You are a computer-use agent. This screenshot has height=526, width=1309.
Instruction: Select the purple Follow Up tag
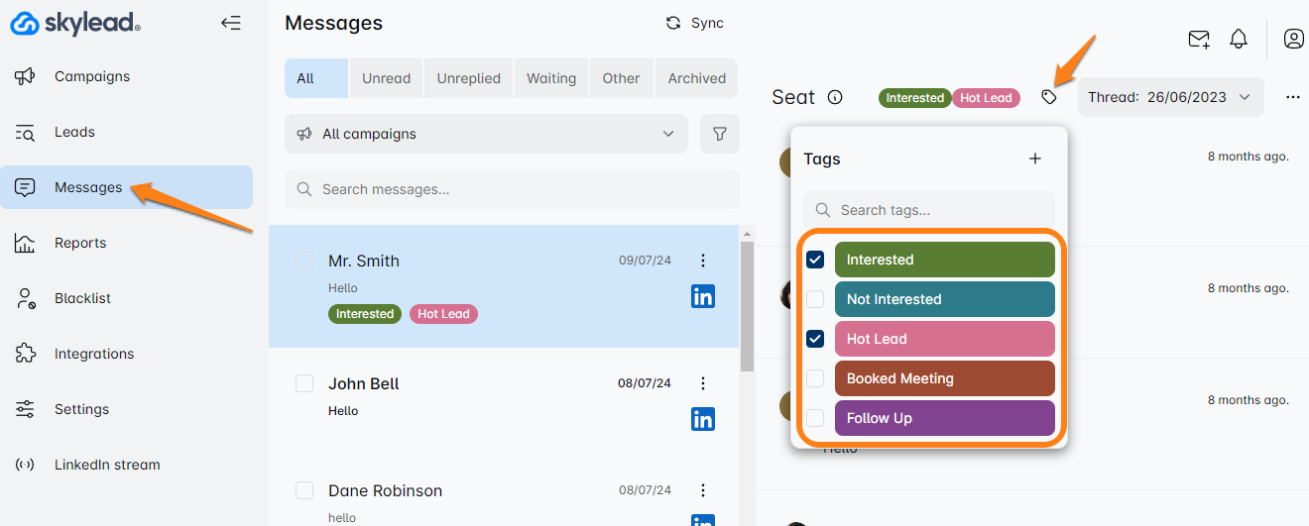coord(944,418)
